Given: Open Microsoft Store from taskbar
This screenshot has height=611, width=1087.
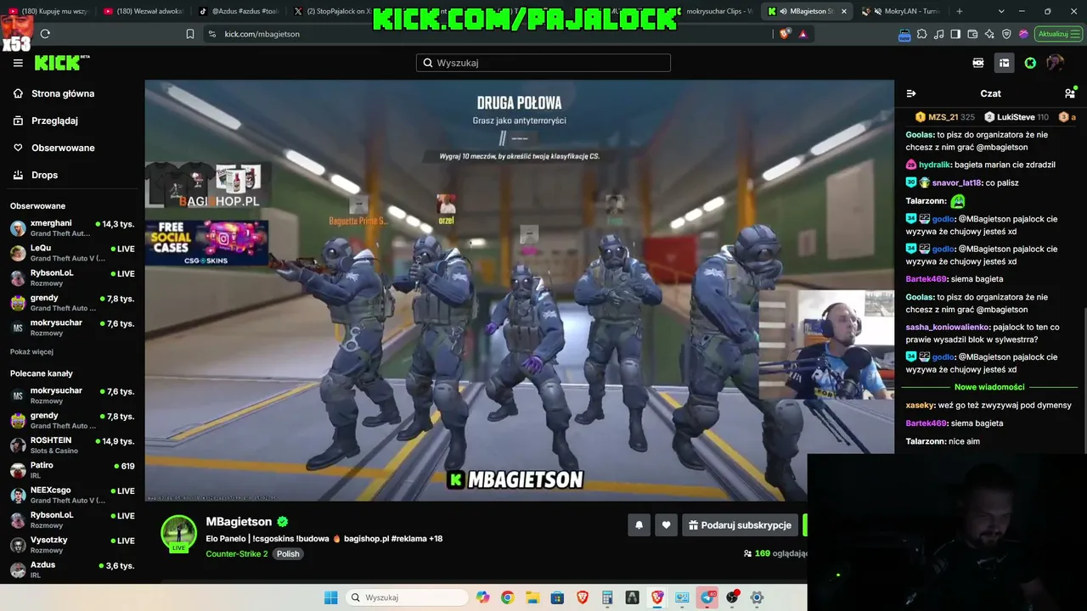Looking at the screenshot, I should 558,597.
